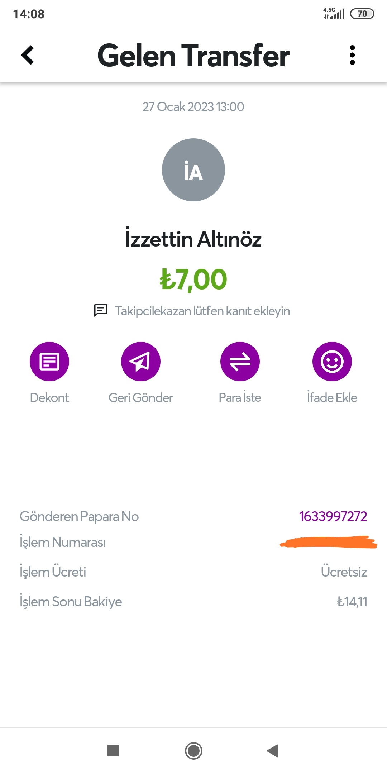Screen dimensions: 387x774
Task: Open the three-dot overflow menu
Action: click(352, 55)
